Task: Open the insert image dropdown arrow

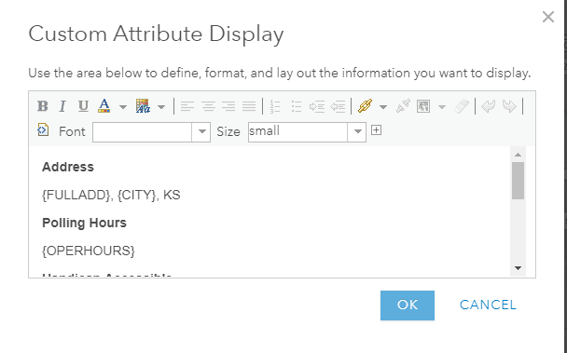Action: (x=441, y=107)
